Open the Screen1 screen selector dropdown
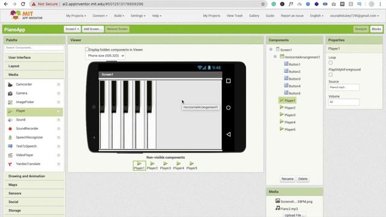 point(72,29)
